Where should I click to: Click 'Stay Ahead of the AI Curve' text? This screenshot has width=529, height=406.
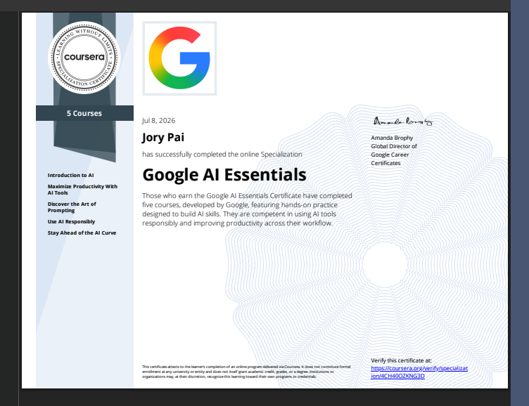[82, 233]
